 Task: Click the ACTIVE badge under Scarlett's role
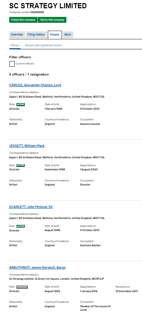[21, 226]
